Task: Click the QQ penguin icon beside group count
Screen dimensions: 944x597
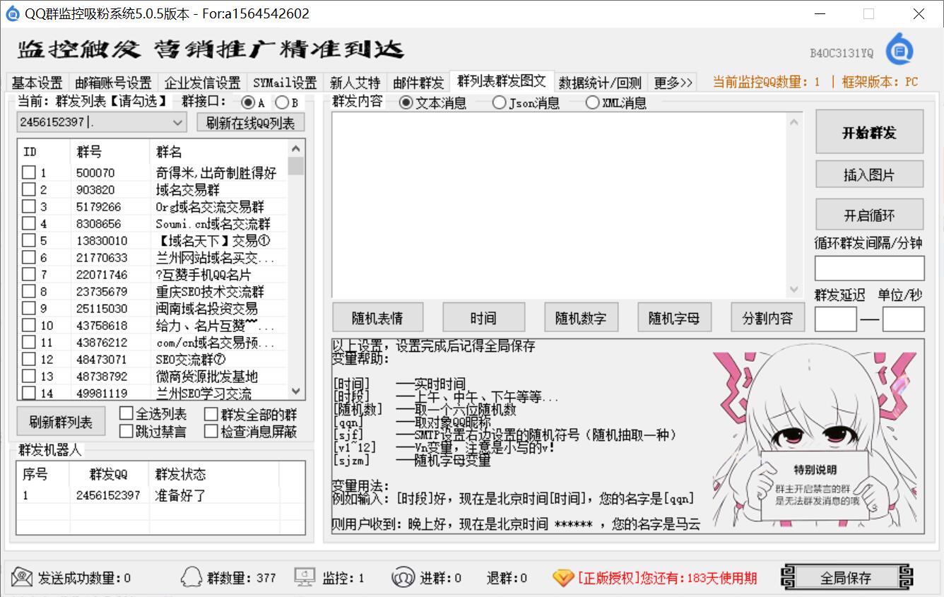Action: (191, 577)
